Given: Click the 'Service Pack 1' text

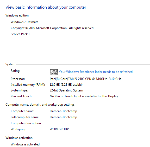Looking at the screenshot, I should pyautogui.click(x=20, y=34).
